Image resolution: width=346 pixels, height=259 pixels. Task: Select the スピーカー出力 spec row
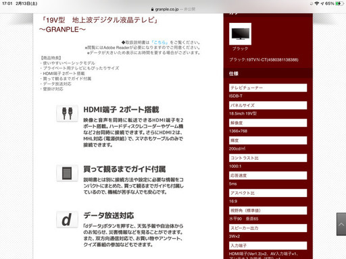pyautogui.click(x=268, y=228)
